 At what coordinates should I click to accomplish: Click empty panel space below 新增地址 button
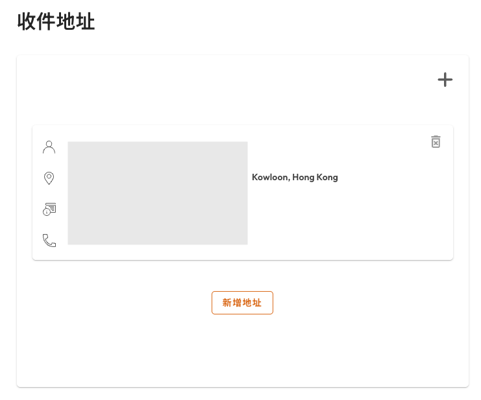pos(242,353)
